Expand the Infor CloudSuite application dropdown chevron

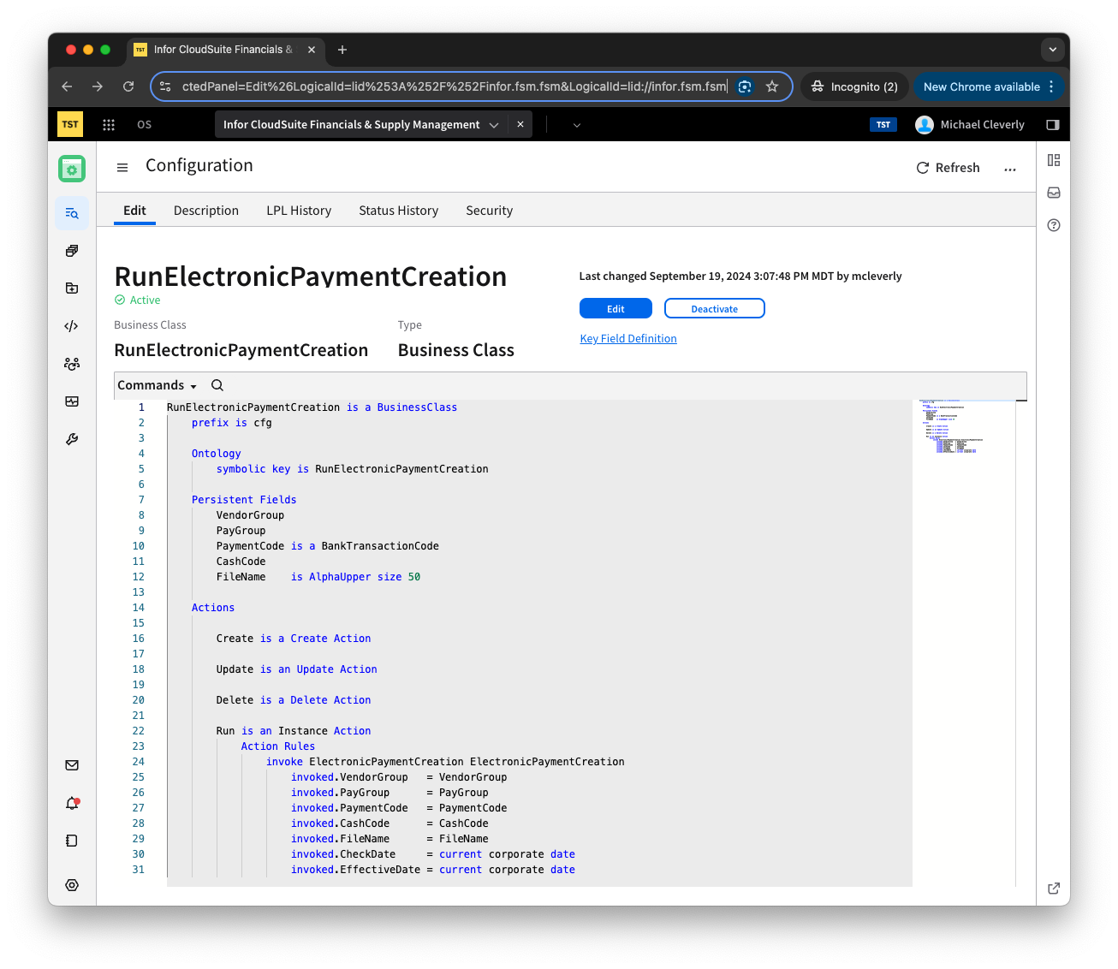494,125
